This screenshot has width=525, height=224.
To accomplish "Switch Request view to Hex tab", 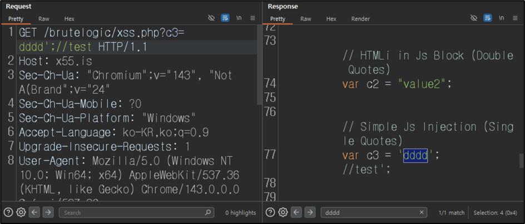I will point(70,19).
